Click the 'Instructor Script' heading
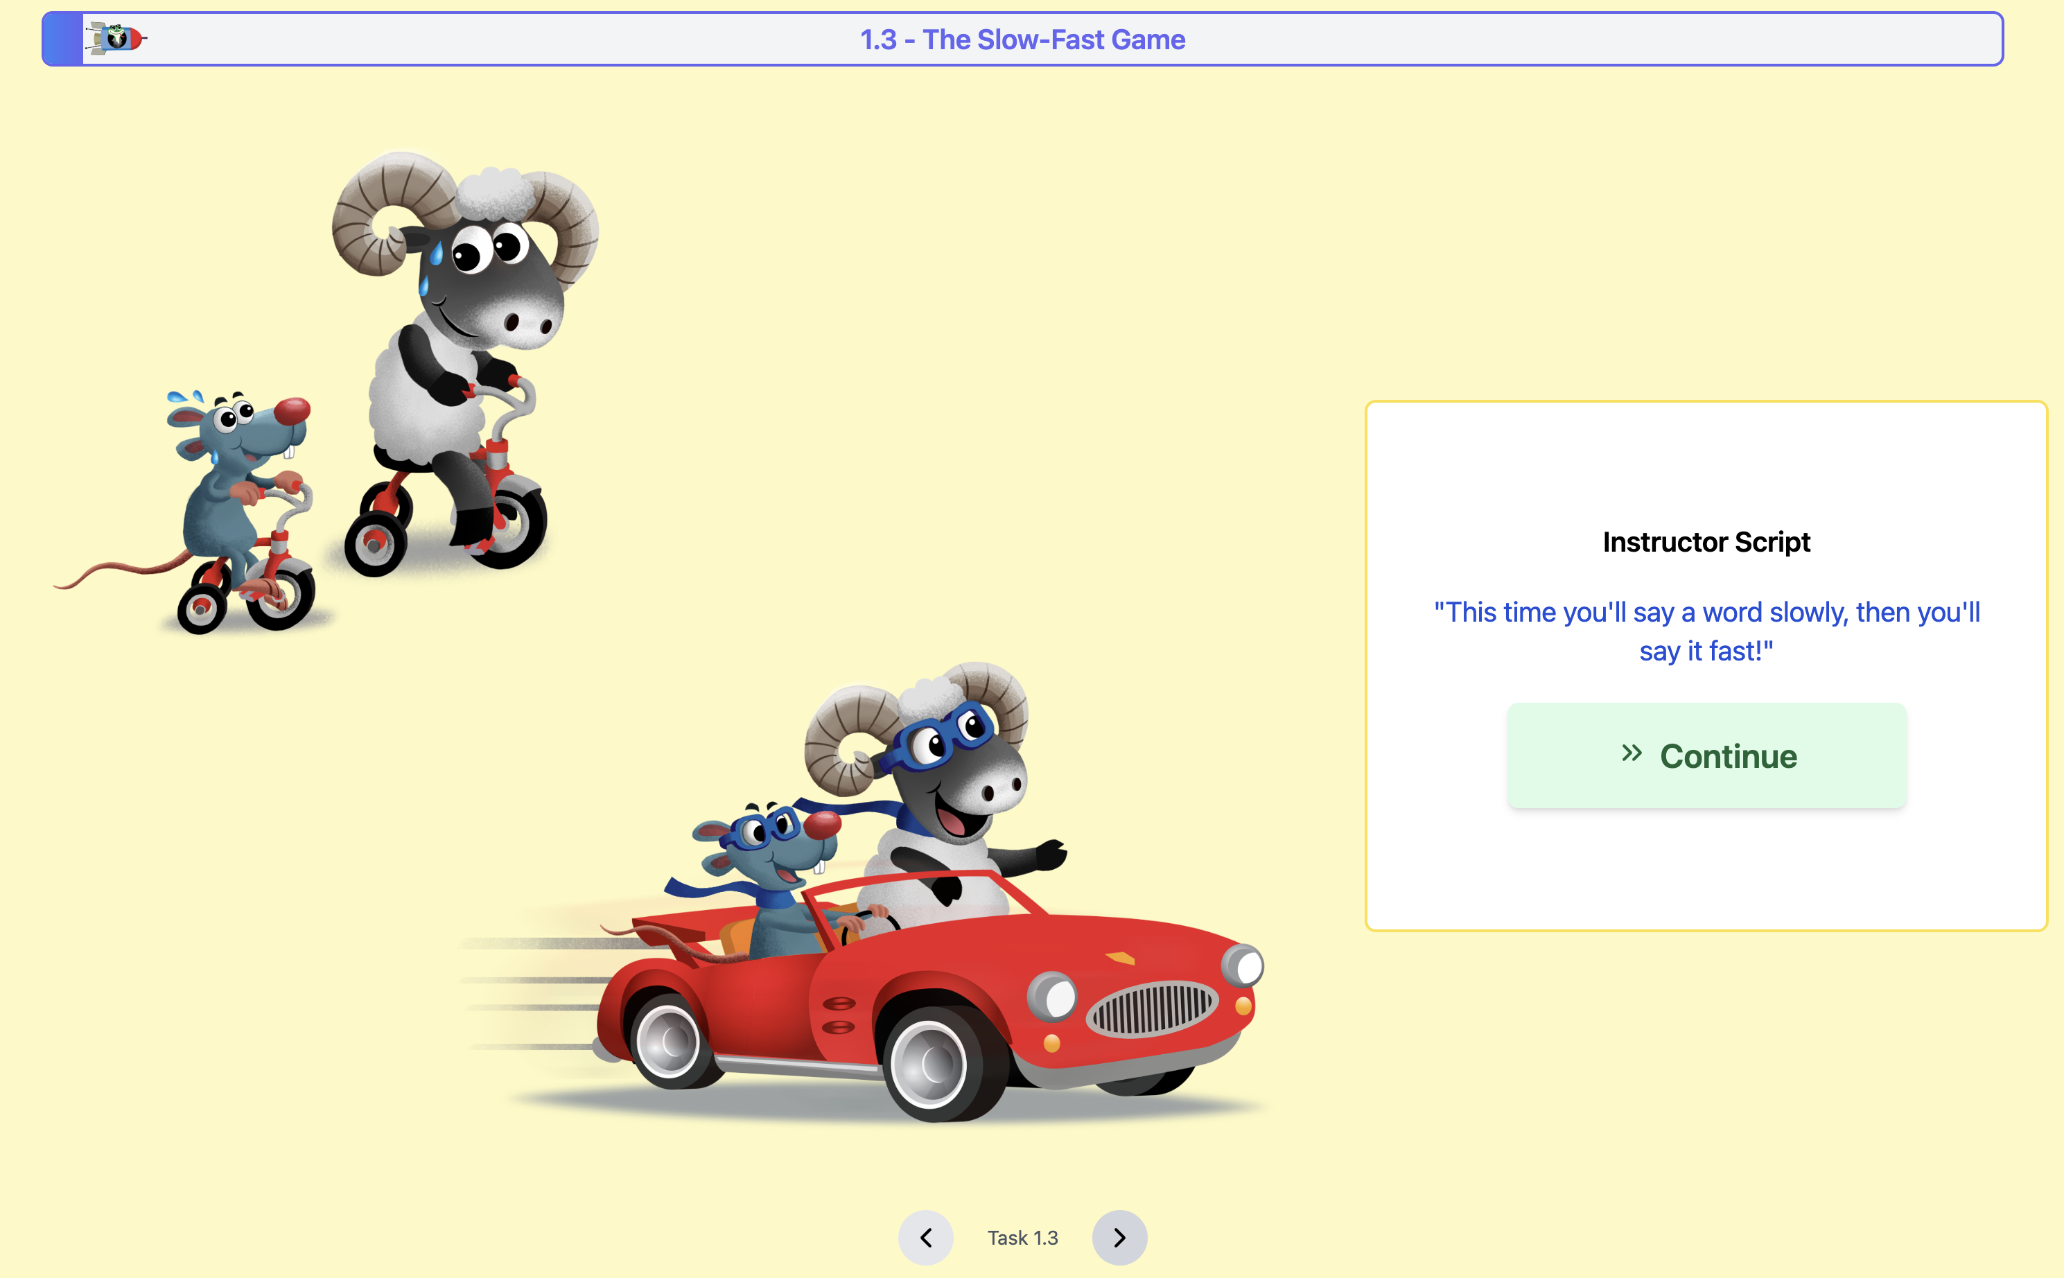This screenshot has height=1278, width=2064. click(1706, 542)
